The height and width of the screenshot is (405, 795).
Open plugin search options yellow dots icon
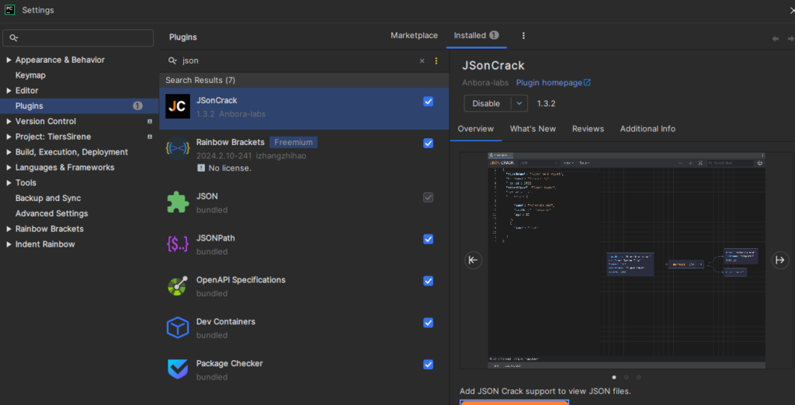[x=436, y=61]
